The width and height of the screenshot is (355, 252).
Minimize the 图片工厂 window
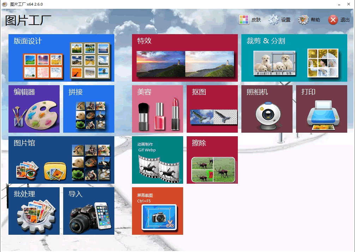(x=339, y=4)
